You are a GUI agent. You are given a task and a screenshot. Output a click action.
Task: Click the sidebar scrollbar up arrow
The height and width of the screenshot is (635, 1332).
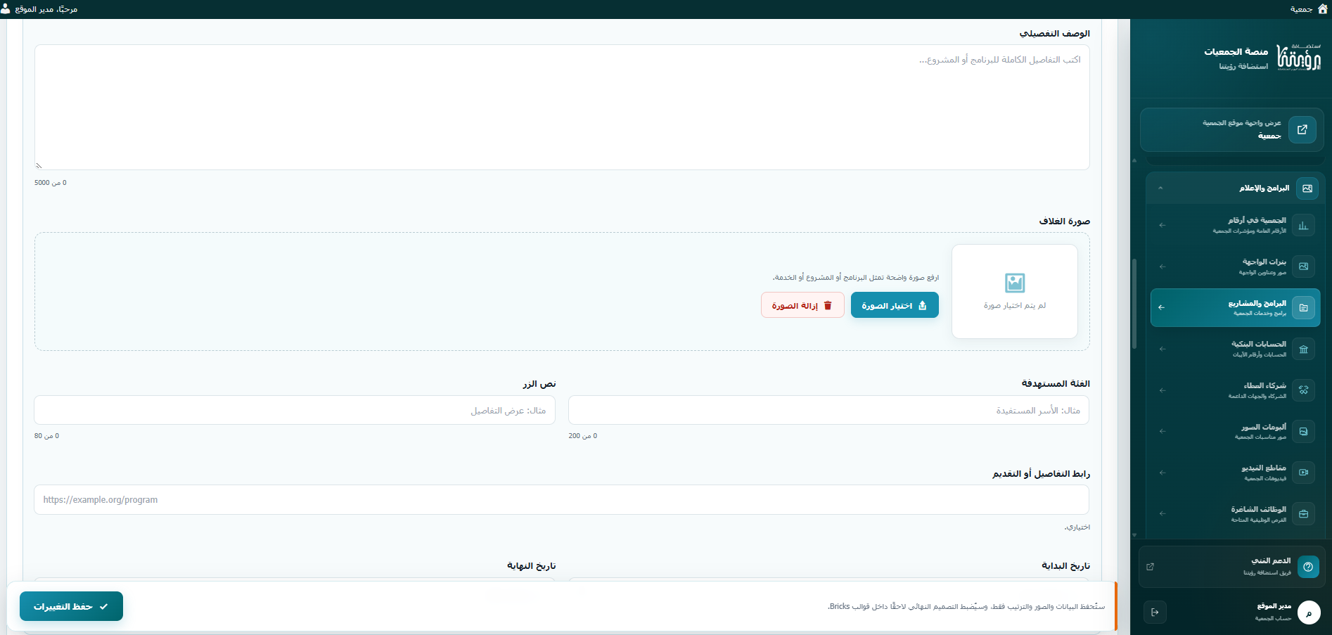1134,161
